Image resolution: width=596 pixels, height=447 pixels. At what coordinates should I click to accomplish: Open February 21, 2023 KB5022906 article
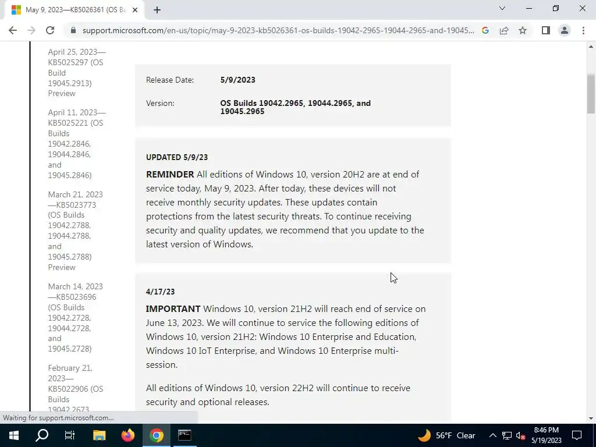pyautogui.click(x=75, y=388)
